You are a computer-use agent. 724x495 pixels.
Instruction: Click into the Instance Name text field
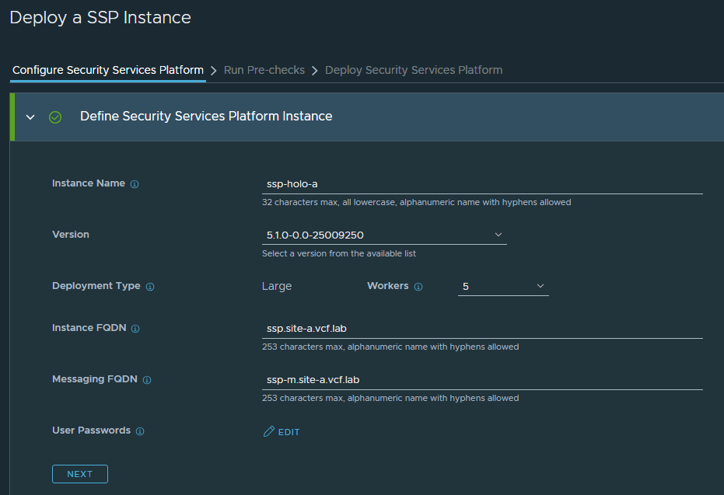(x=482, y=184)
